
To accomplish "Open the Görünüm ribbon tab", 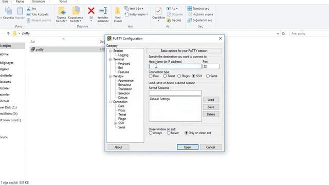I will click(38, 2).
